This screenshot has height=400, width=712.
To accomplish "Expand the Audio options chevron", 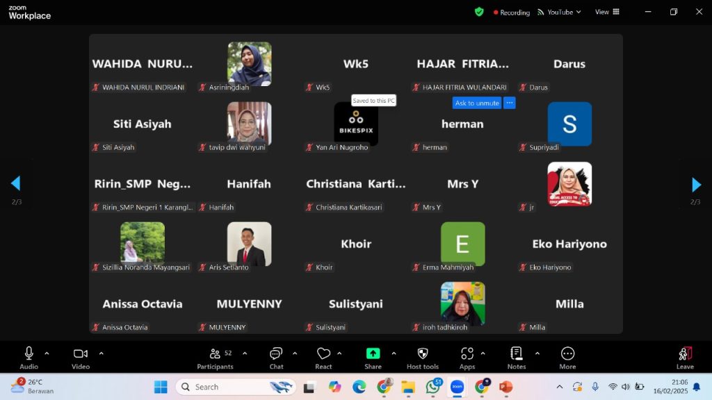I will coord(47,353).
